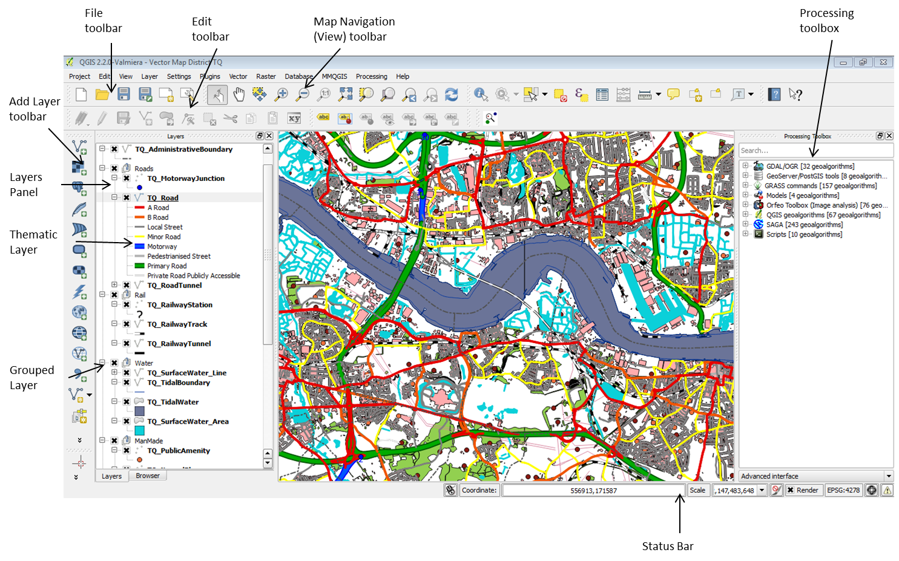This screenshot has height=561, width=899.
Task: Click the Deselect Features icon
Action: click(x=561, y=94)
